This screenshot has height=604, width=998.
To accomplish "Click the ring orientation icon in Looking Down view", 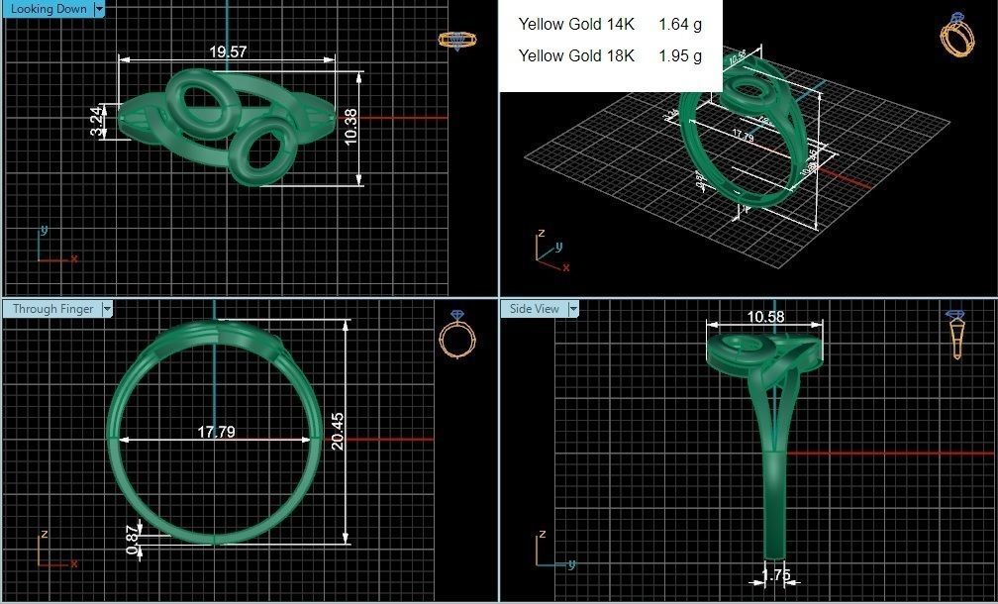I will click(457, 40).
